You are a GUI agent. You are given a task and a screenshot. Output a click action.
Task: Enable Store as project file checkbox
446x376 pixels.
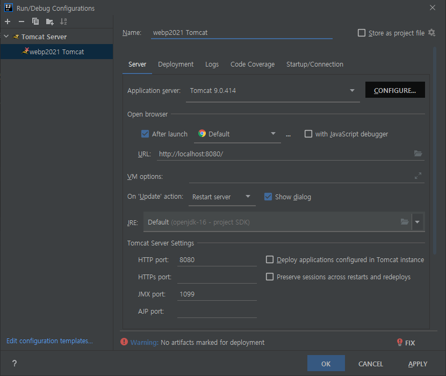pyautogui.click(x=362, y=33)
